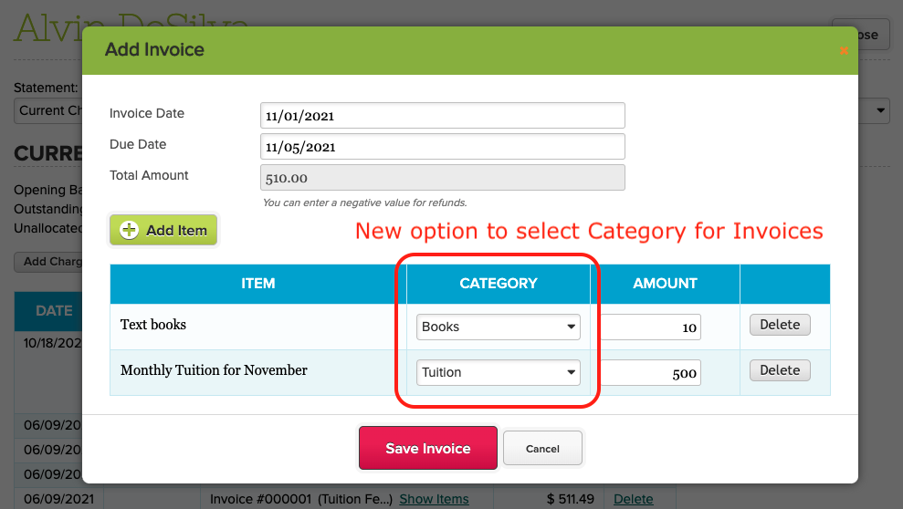Open the Books category dropdown
Viewport: 903px width, 509px height.
pos(499,327)
